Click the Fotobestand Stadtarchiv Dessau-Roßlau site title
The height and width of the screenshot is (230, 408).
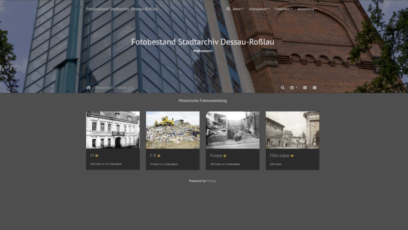tap(122, 9)
